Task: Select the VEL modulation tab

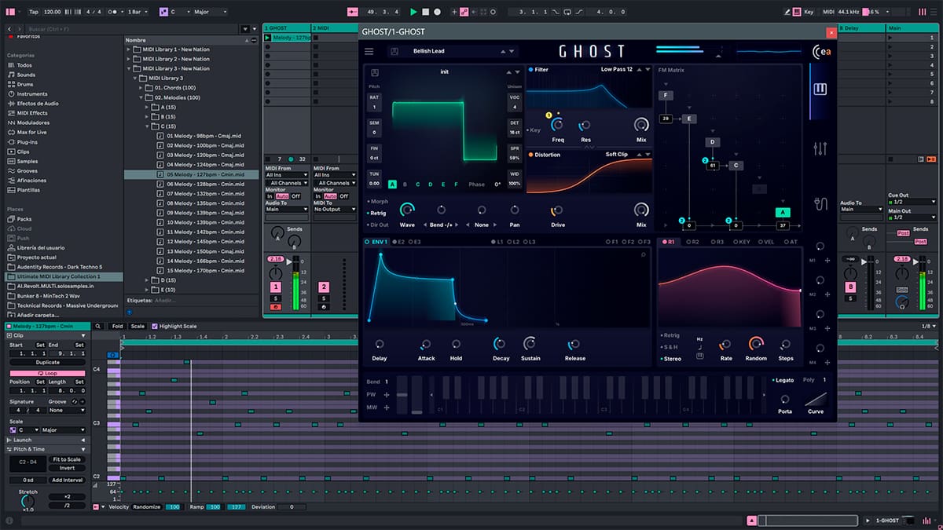Action: pyautogui.click(x=766, y=242)
